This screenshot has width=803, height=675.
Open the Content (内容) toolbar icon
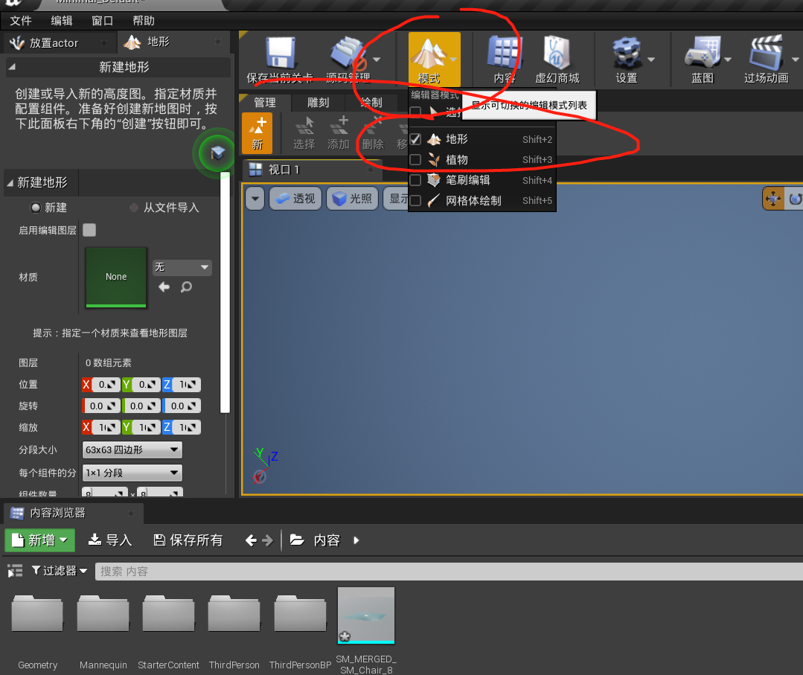[505, 53]
